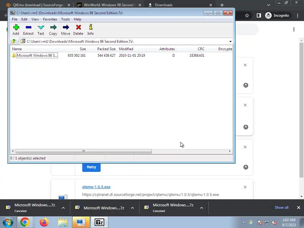
Task: Open the monitor app taskbar button
Action: (81, 222)
